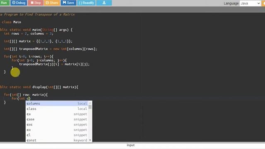This screenshot has height=149, width=265.
Task: Click the green Run button
Action: pos(5,3)
